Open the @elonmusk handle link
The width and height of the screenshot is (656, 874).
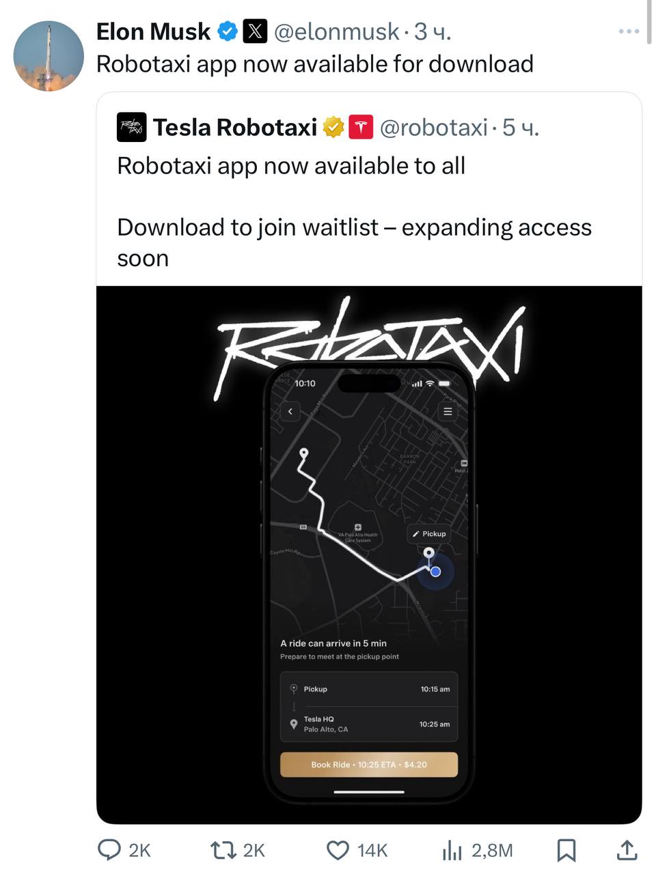(x=336, y=31)
